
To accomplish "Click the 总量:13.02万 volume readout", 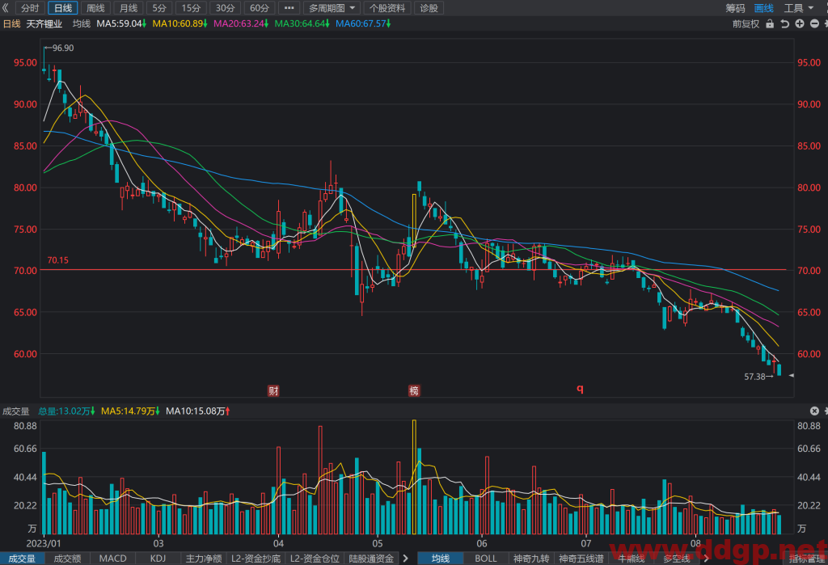I will tap(66, 411).
